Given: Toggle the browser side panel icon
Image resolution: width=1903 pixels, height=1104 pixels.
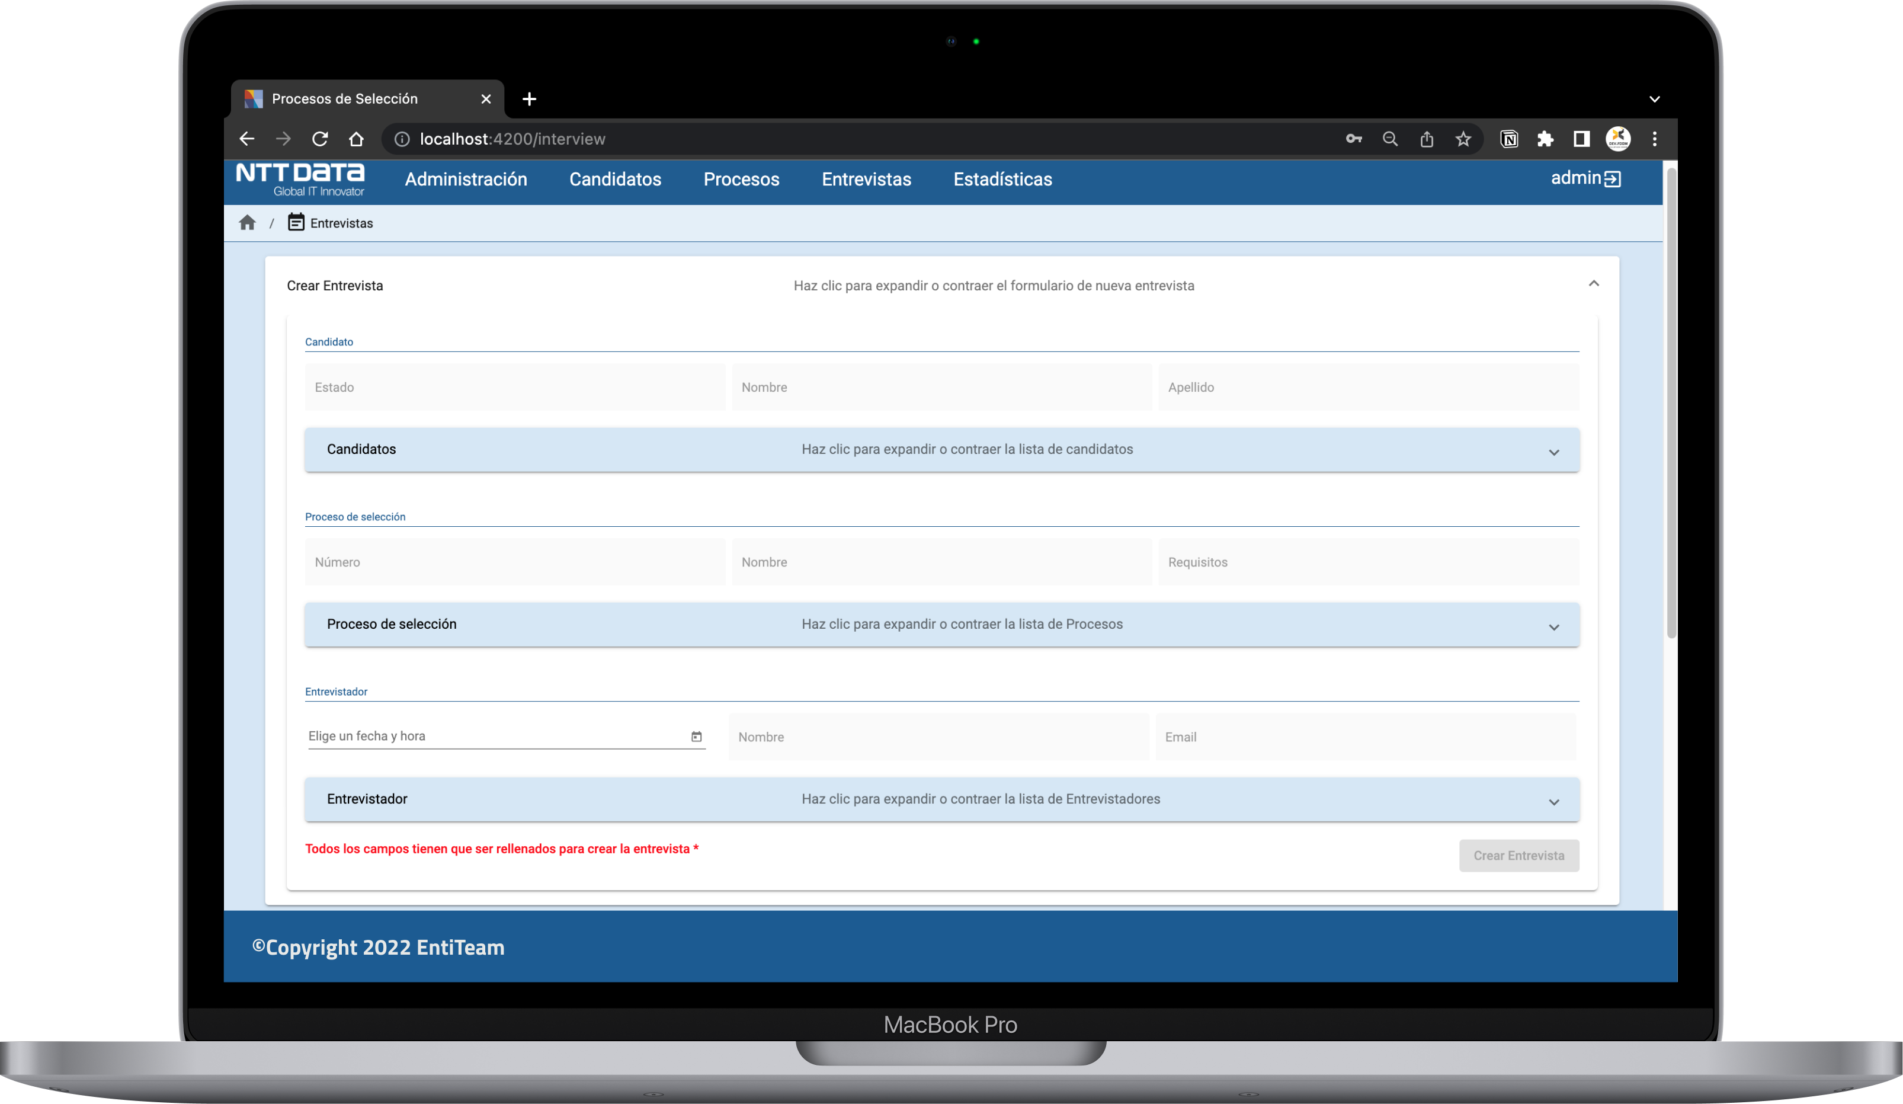Looking at the screenshot, I should (1581, 139).
